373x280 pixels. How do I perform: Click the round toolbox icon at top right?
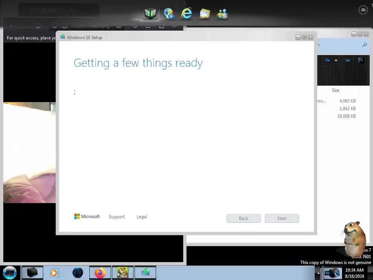coord(363,10)
